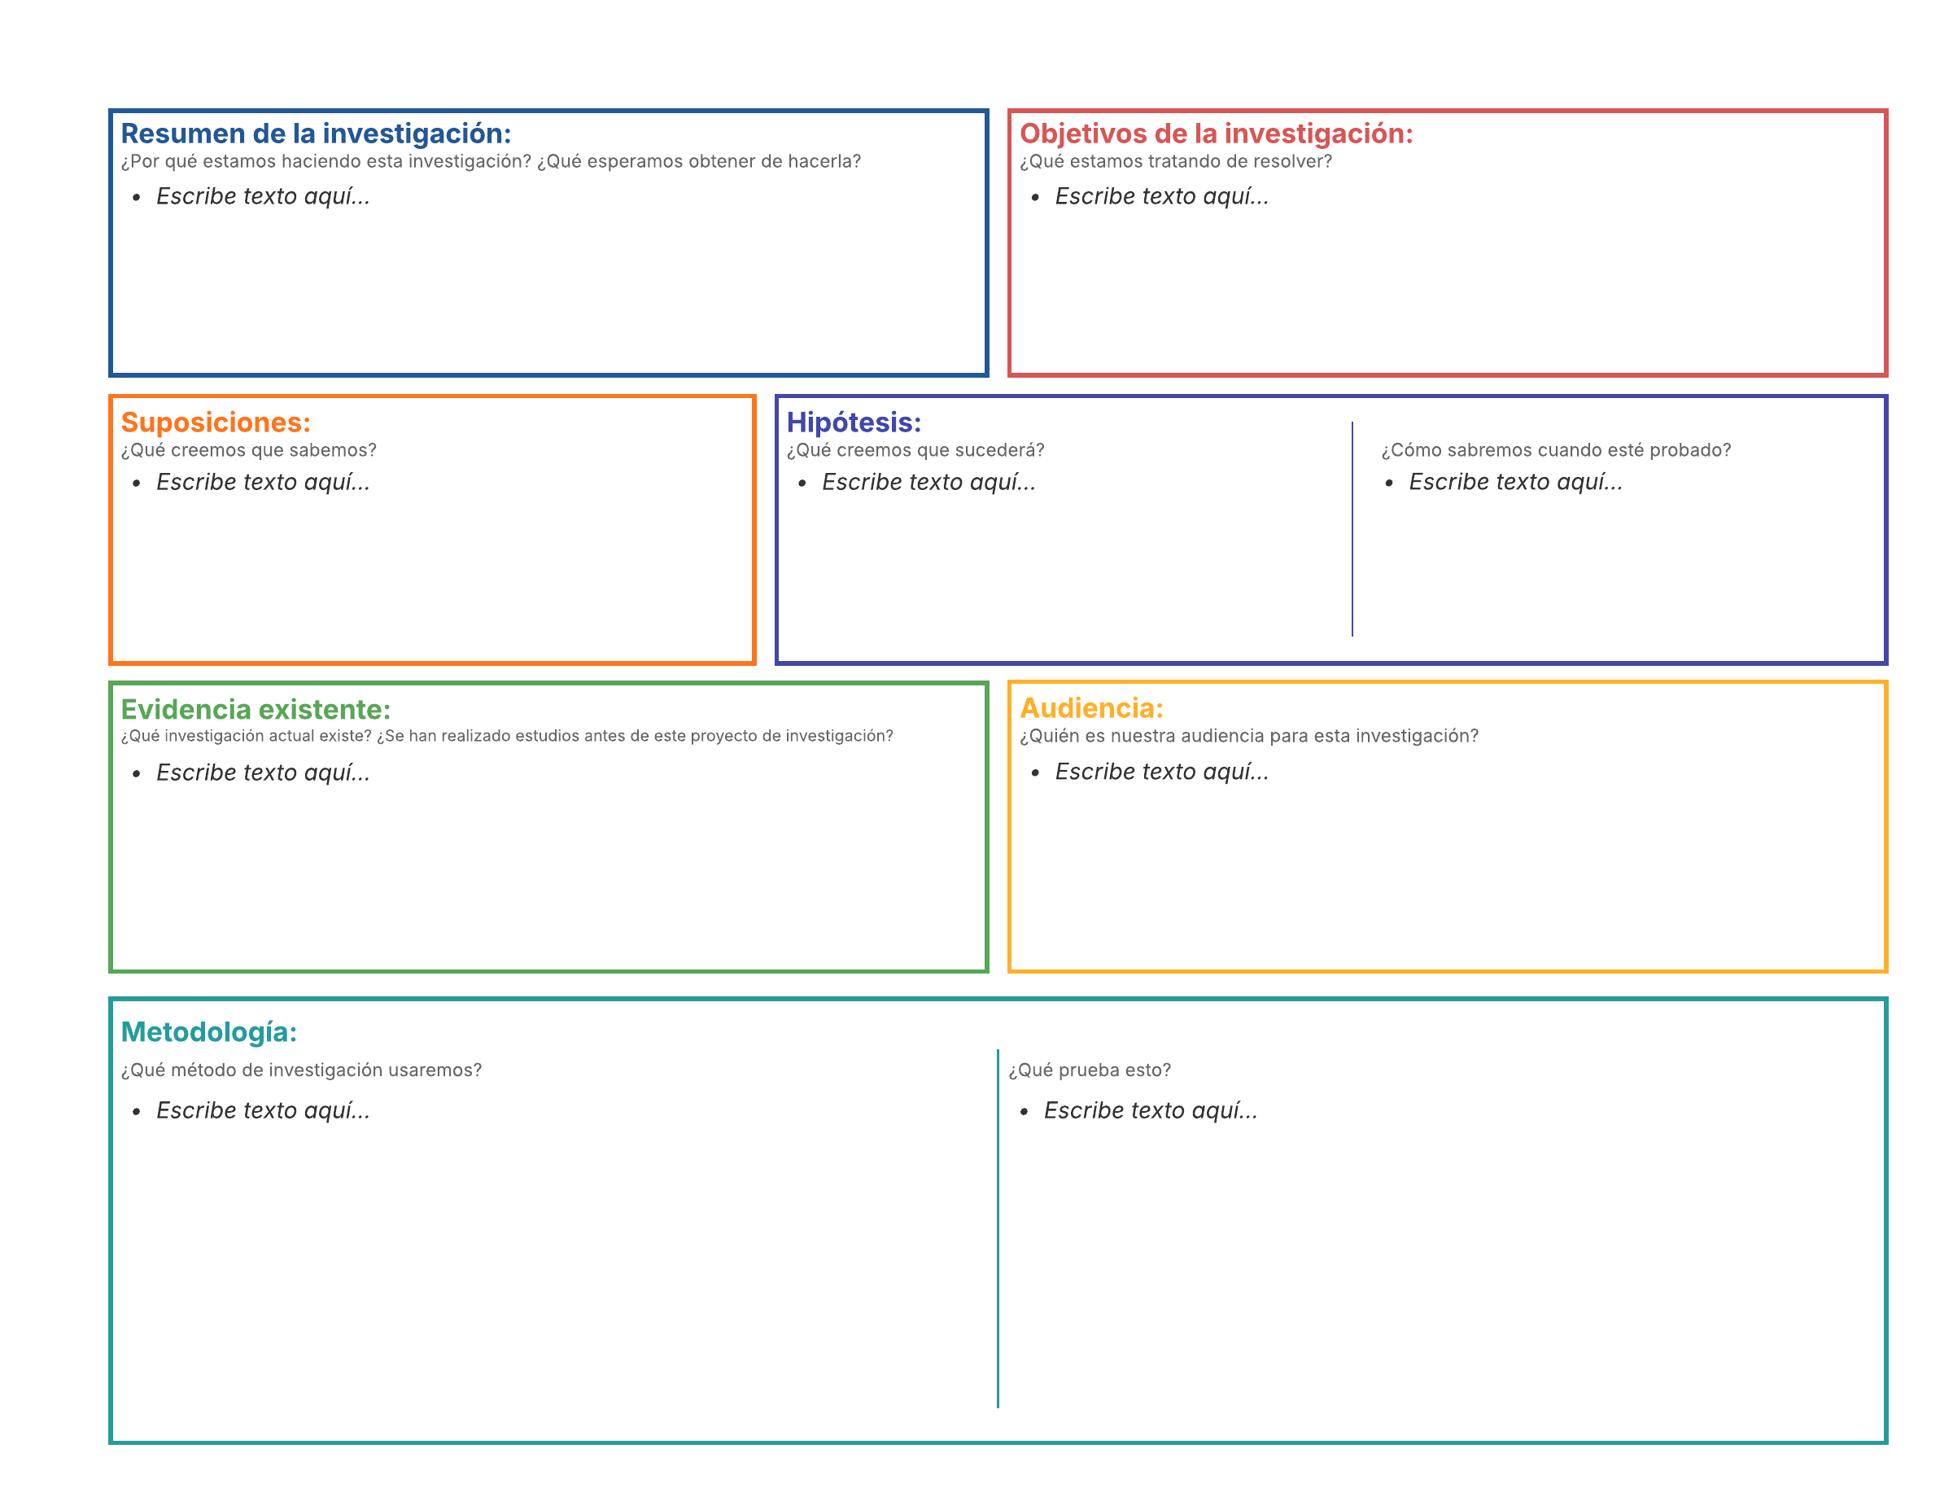
Task: Click placeholder under '¿Qué creemos que sucederá?'
Action: [928, 482]
